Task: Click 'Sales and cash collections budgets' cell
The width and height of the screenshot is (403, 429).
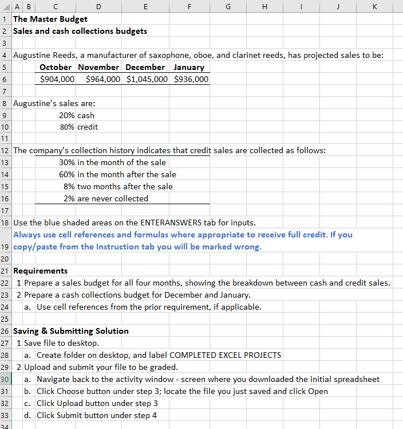Action: click(x=80, y=31)
